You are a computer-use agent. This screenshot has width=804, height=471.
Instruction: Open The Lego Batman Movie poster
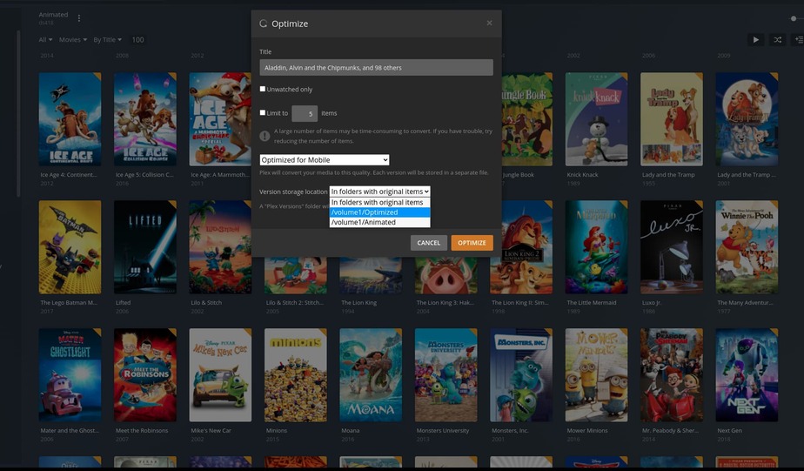pyautogui.click(x=70, y=247)
